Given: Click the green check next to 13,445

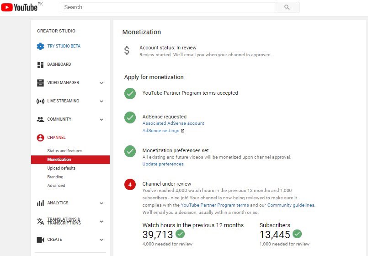Looking at the screenshot, I should (x=297, y=234).
